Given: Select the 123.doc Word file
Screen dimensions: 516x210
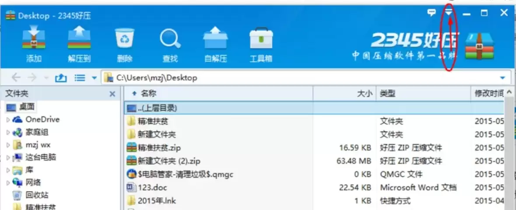Looking at the screenshot, I should 315,188.
